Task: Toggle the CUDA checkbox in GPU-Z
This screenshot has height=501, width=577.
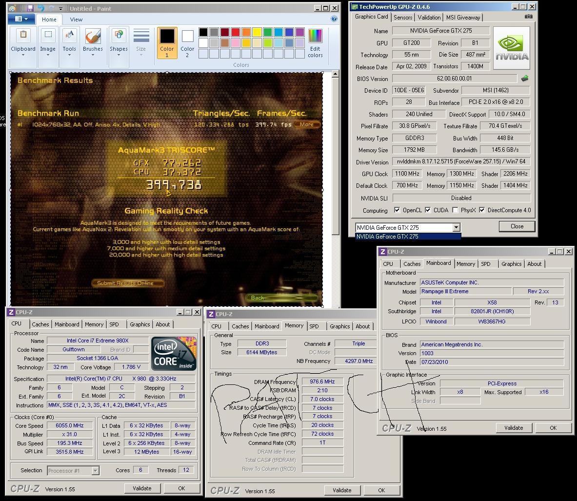Action: coord(428,210)
